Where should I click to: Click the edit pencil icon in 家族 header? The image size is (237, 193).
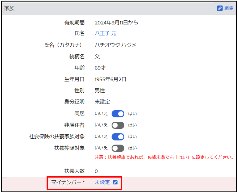[x=220, y=8]
